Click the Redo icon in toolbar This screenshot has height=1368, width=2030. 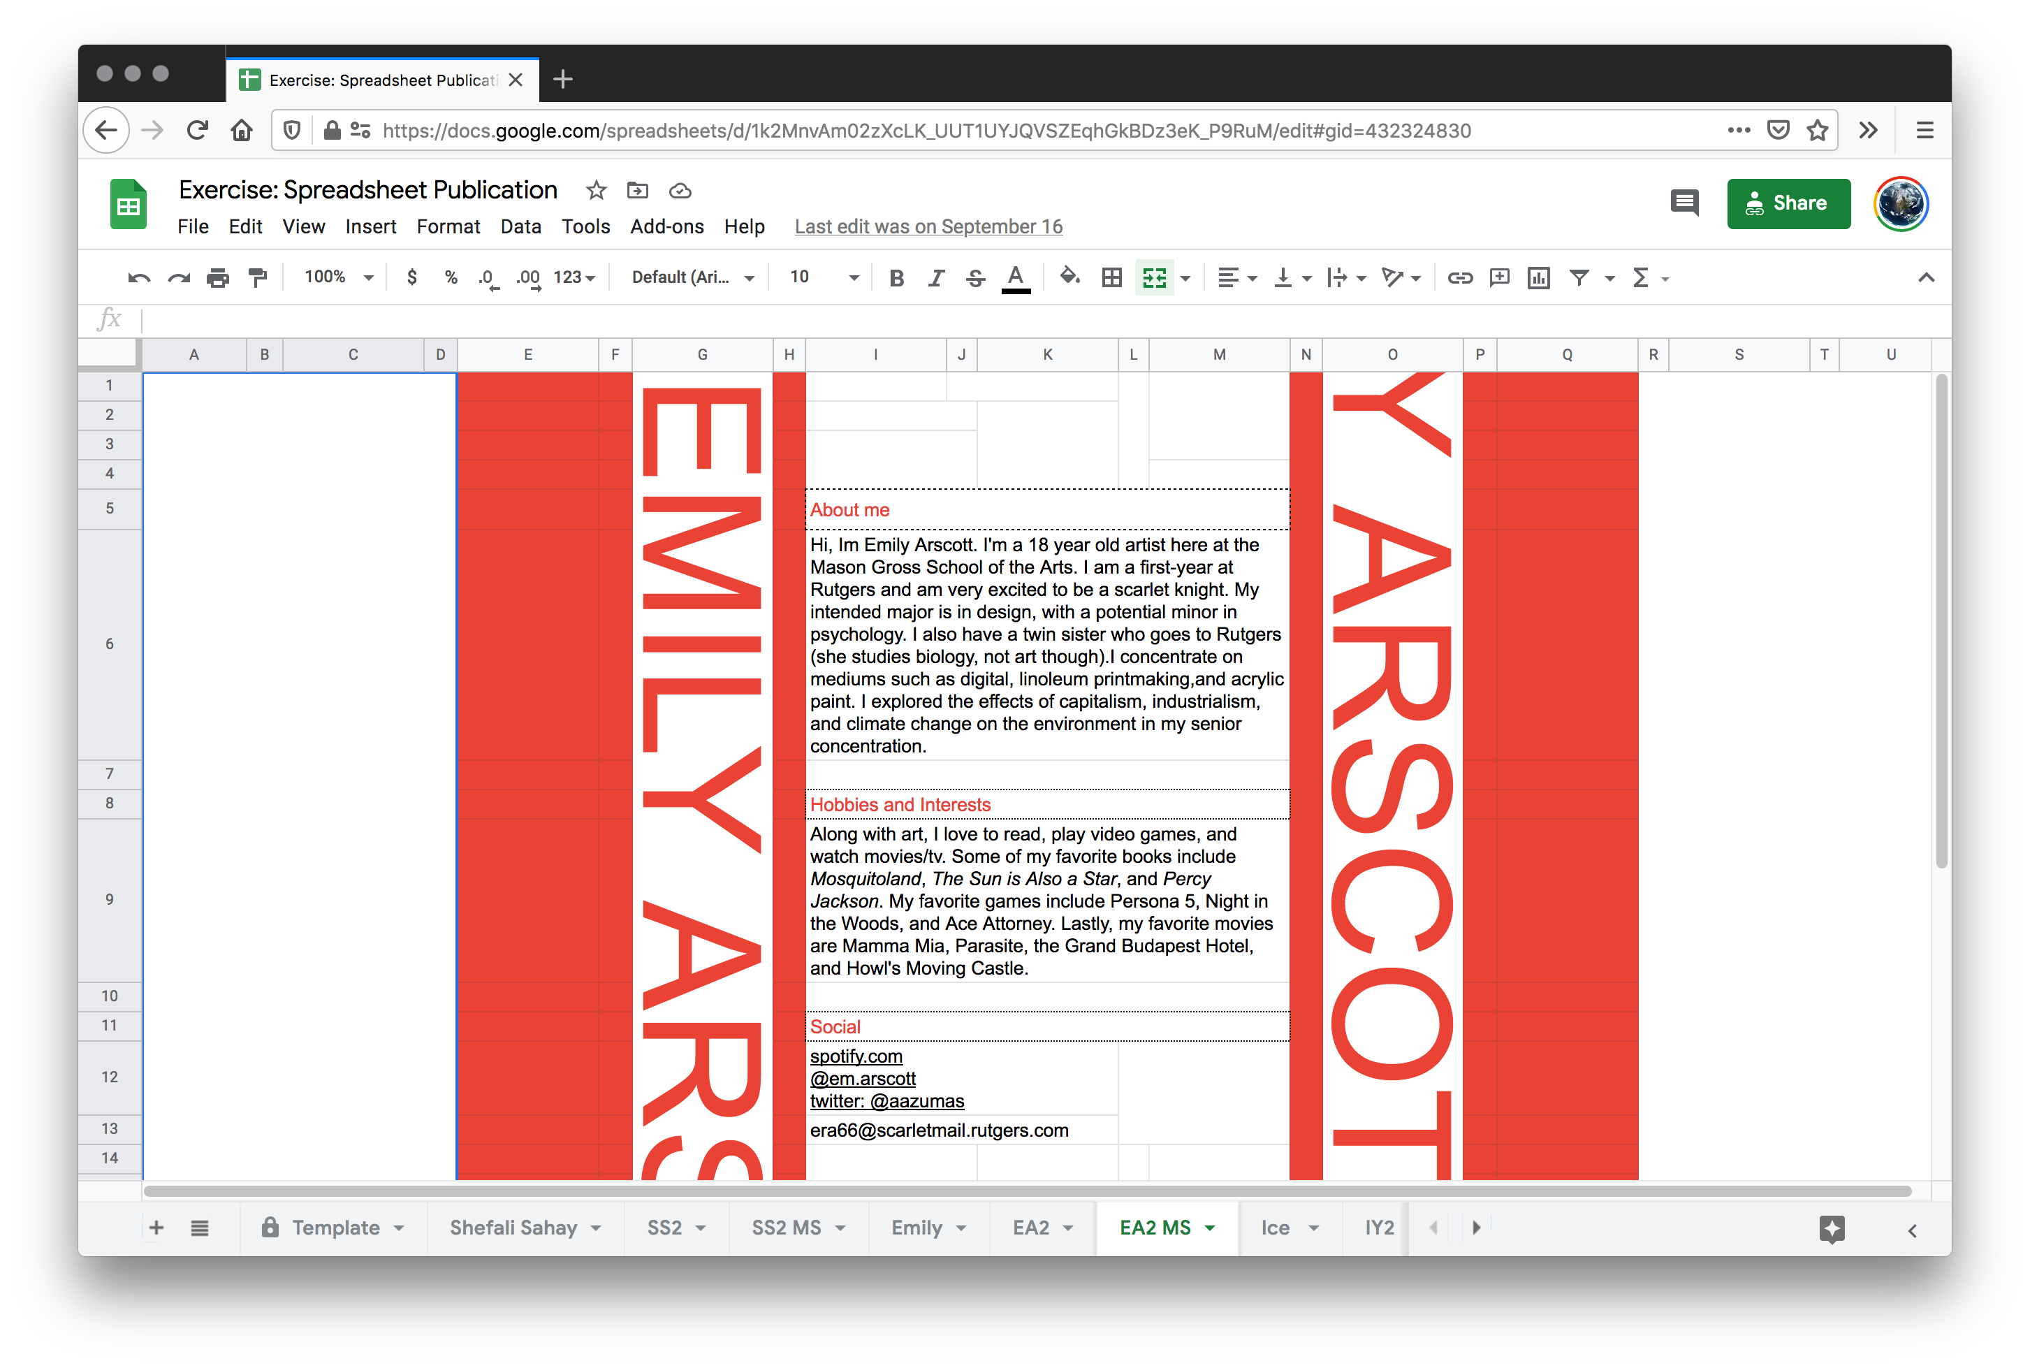click(179, 278)
